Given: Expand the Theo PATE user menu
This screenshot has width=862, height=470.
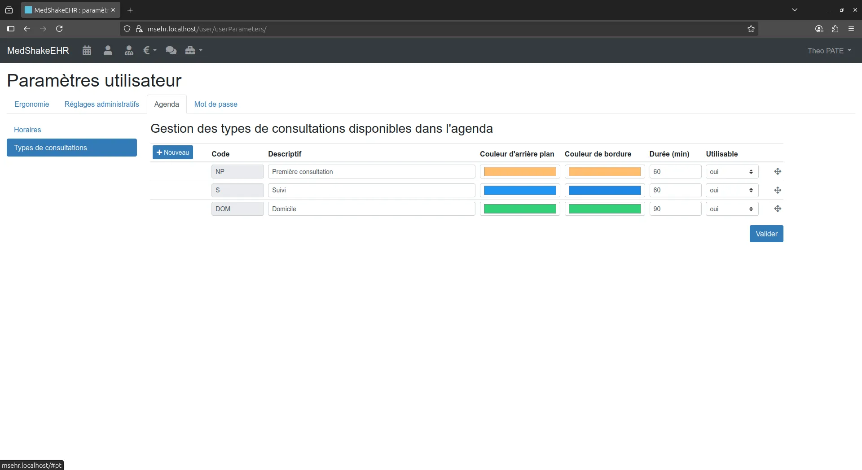Looking at the screenshot, I should (829, 51).
